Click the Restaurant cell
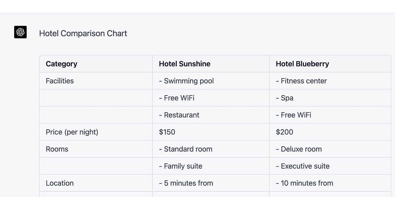This screenshot has height=197, width=395. (x=179, y=115)
